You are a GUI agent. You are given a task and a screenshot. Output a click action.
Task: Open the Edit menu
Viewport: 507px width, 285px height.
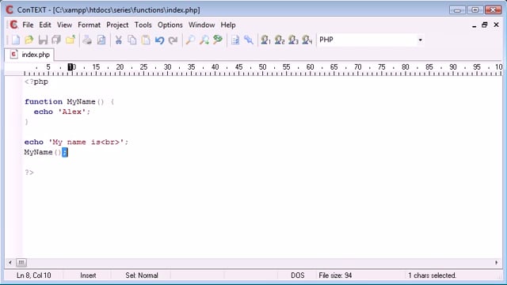pyautogui.click(x=45, y=25)
